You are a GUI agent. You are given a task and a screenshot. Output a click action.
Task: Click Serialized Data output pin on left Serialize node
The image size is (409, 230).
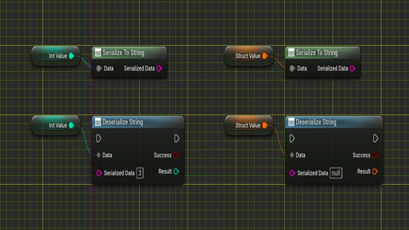[160, 68]
